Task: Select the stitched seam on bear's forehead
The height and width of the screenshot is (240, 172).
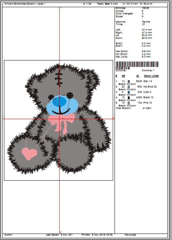Action: (59, 80)
